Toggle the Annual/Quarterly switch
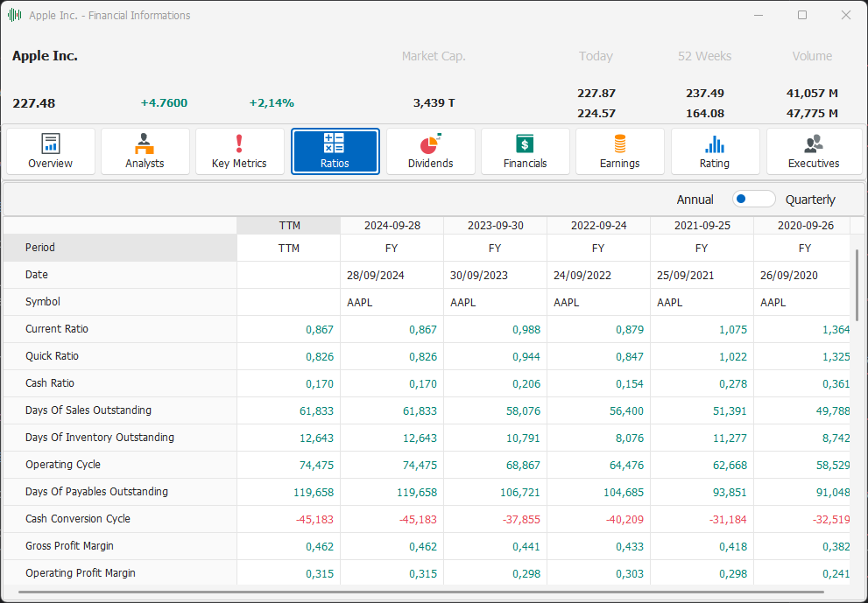 pyautogui.click(x=753, y=200)
